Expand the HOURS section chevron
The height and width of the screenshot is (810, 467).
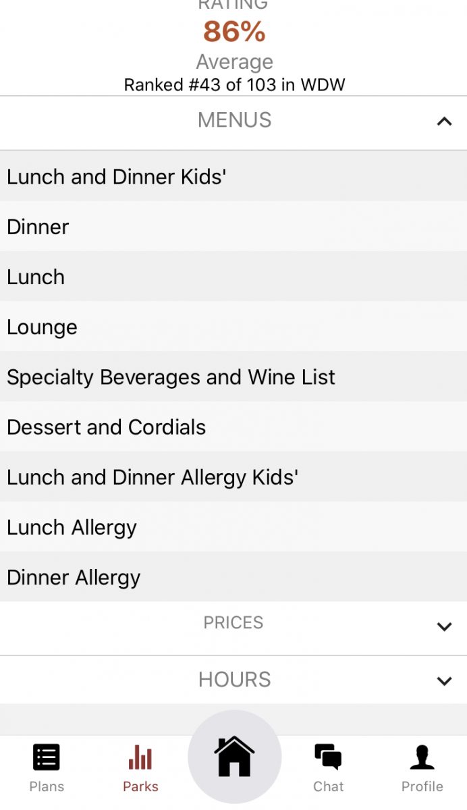click(444, 682)
